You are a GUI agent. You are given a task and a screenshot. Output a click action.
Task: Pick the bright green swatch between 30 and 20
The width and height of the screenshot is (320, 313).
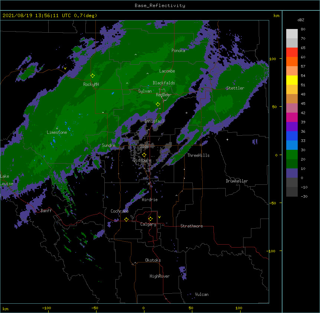click(292, 155)
